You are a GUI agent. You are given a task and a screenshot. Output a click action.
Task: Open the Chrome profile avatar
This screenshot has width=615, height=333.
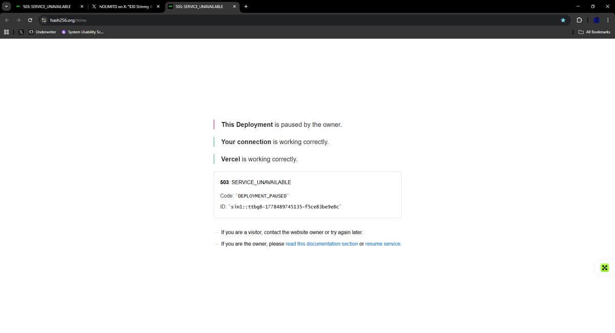(x=597, y=20)
